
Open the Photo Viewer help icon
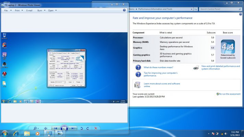click(124, 10)
